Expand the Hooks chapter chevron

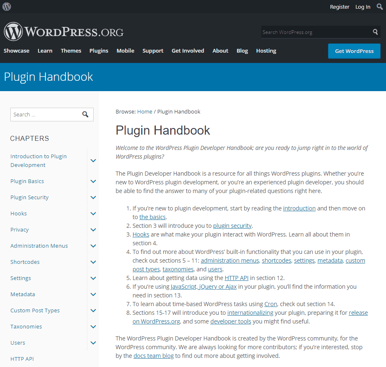[x=93, y=214]
